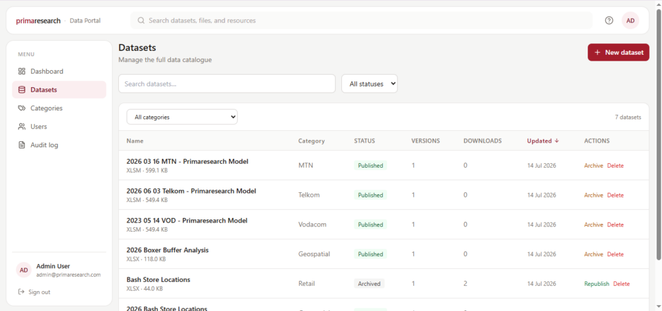The width and height of the screenshot is (662, 311).
Task: Sign out of the portal
Action: [x=34, y=292]
